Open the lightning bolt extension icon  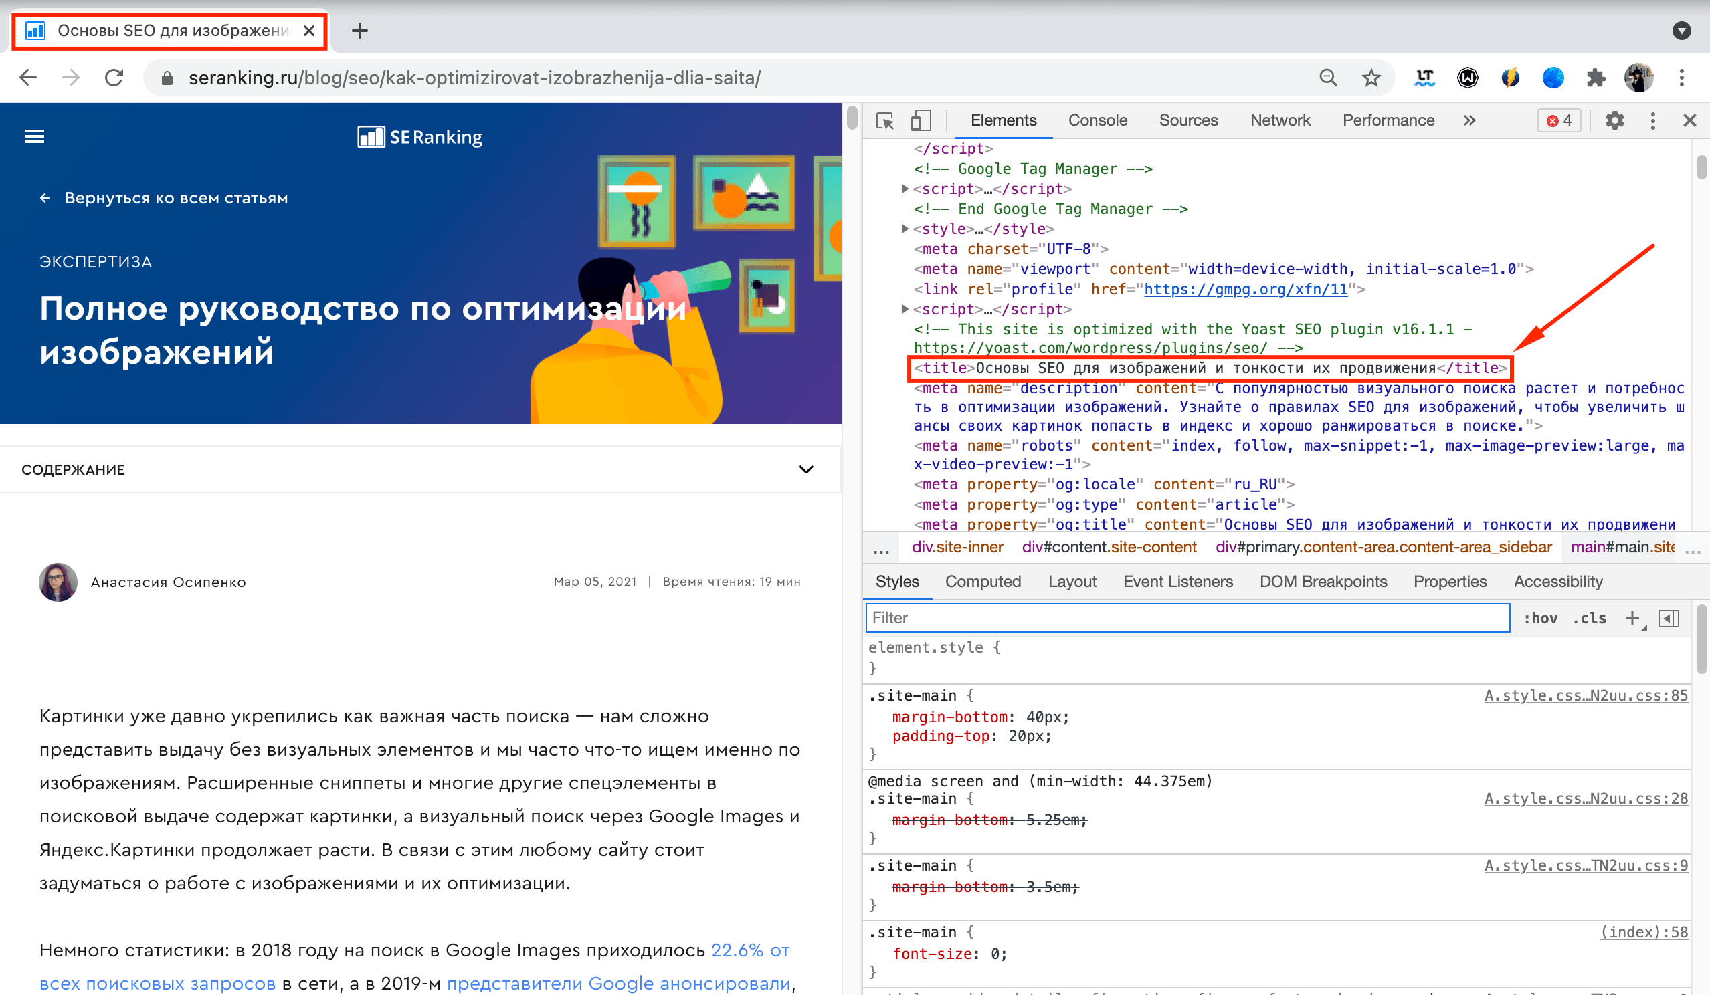click(x=1510, y=78)
